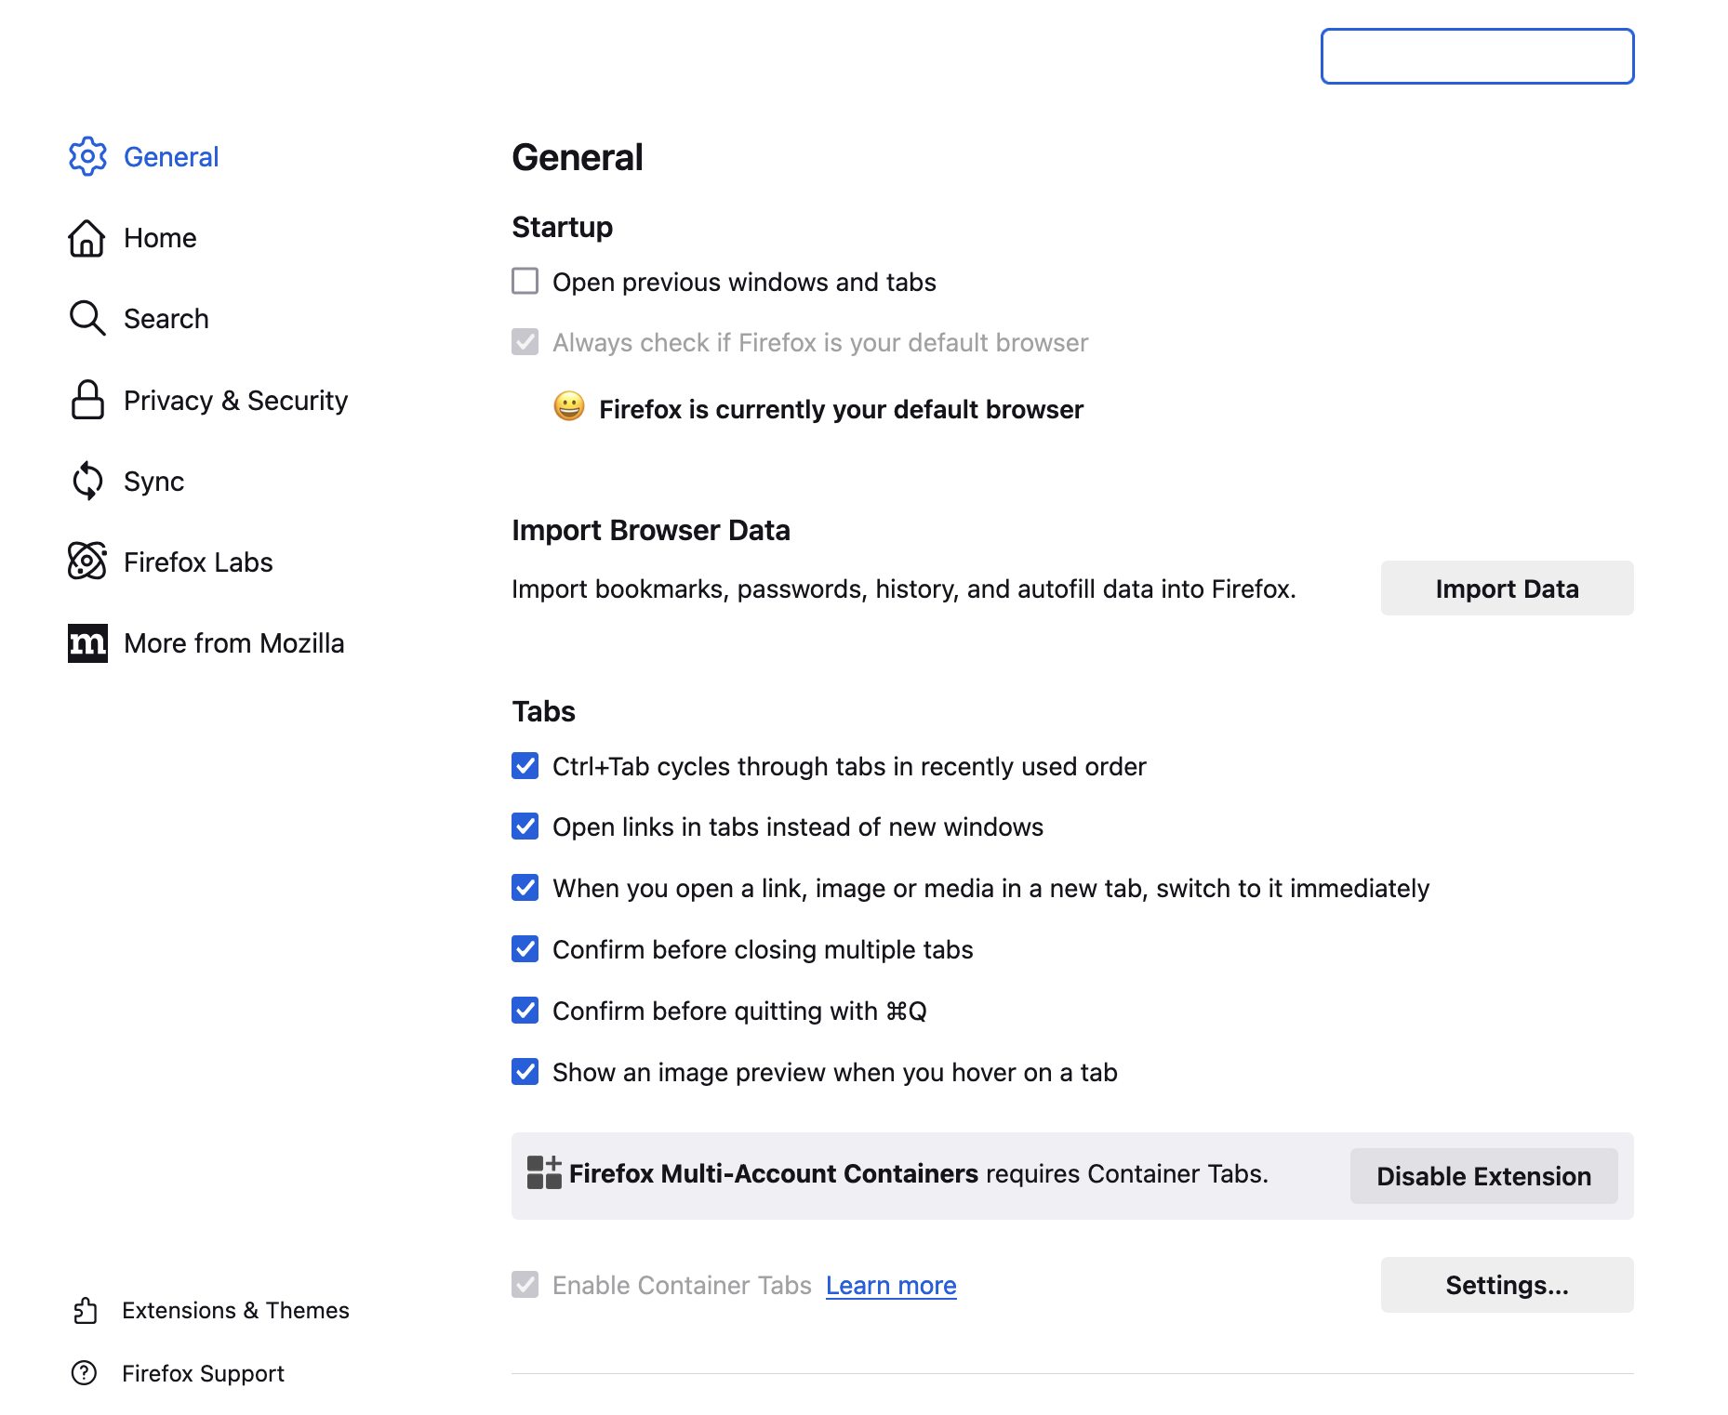Click the Extensions & Themes puzzle icon
The height and width of the screenshot is (1415, 1728).
[x=85, y=1310]
